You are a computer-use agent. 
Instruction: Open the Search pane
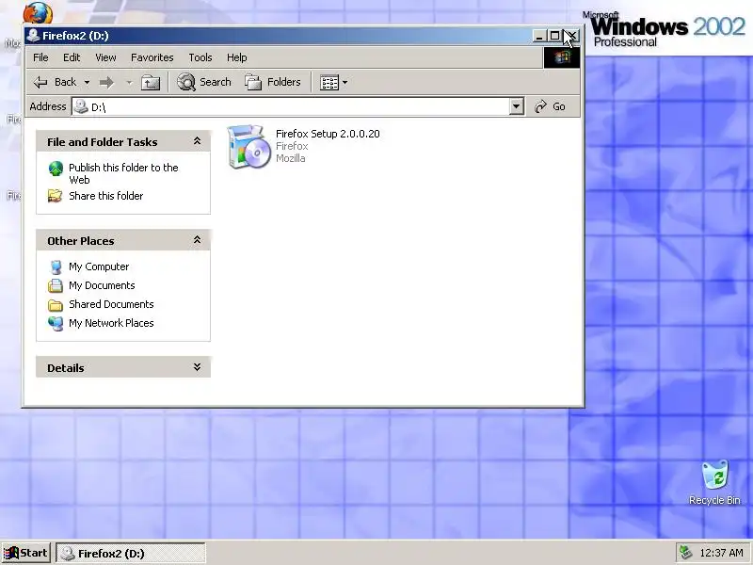pyautogui.click(x=204, y=82)
